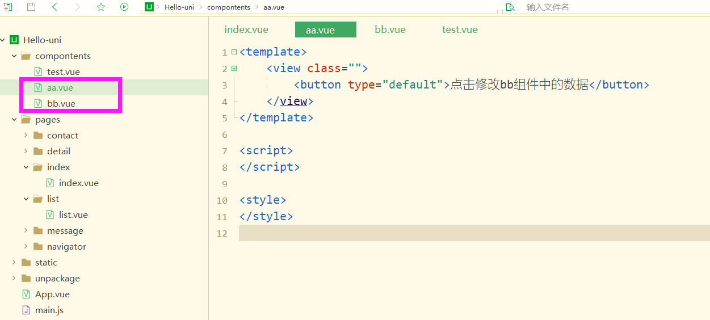Open bb.vue from the project tree

click(61, 103)
